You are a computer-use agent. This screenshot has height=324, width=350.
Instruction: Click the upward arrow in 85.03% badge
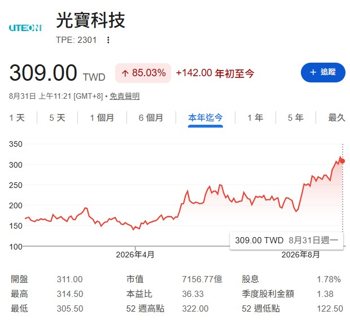125,73
